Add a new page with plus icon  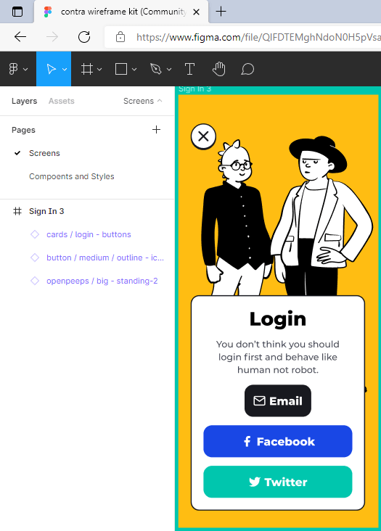(x=156, y=129)
